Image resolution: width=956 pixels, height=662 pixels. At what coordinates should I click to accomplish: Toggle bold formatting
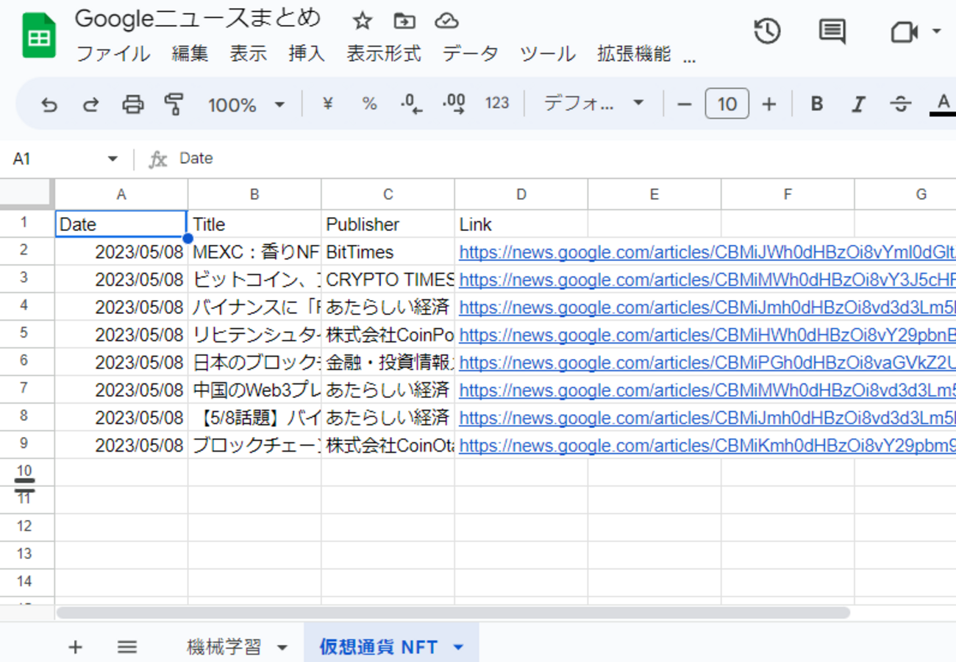click(x=816, y=104)
